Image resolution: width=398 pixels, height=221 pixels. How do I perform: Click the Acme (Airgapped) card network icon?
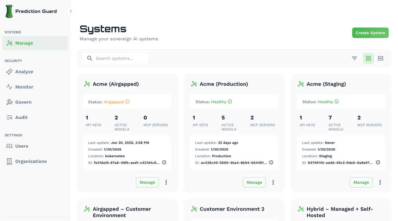[x=87, y=84]
